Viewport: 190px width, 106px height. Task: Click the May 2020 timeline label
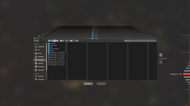coord(183,35)
